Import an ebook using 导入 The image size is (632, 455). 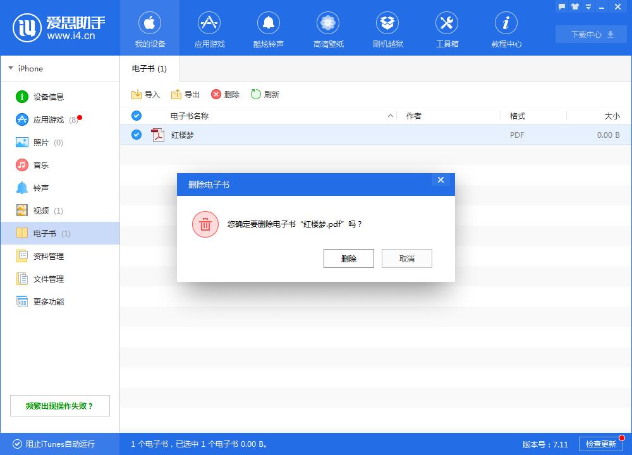tap(146, 94)
